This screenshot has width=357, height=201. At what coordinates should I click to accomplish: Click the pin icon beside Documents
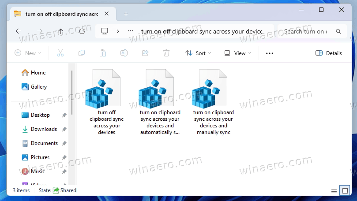64,143
